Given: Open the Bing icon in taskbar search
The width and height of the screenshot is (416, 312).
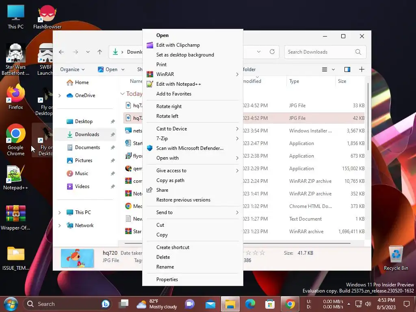Looking at the screenshot, I should click(x=105, y=304).
